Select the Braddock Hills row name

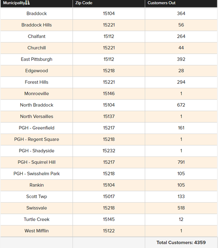37,25
